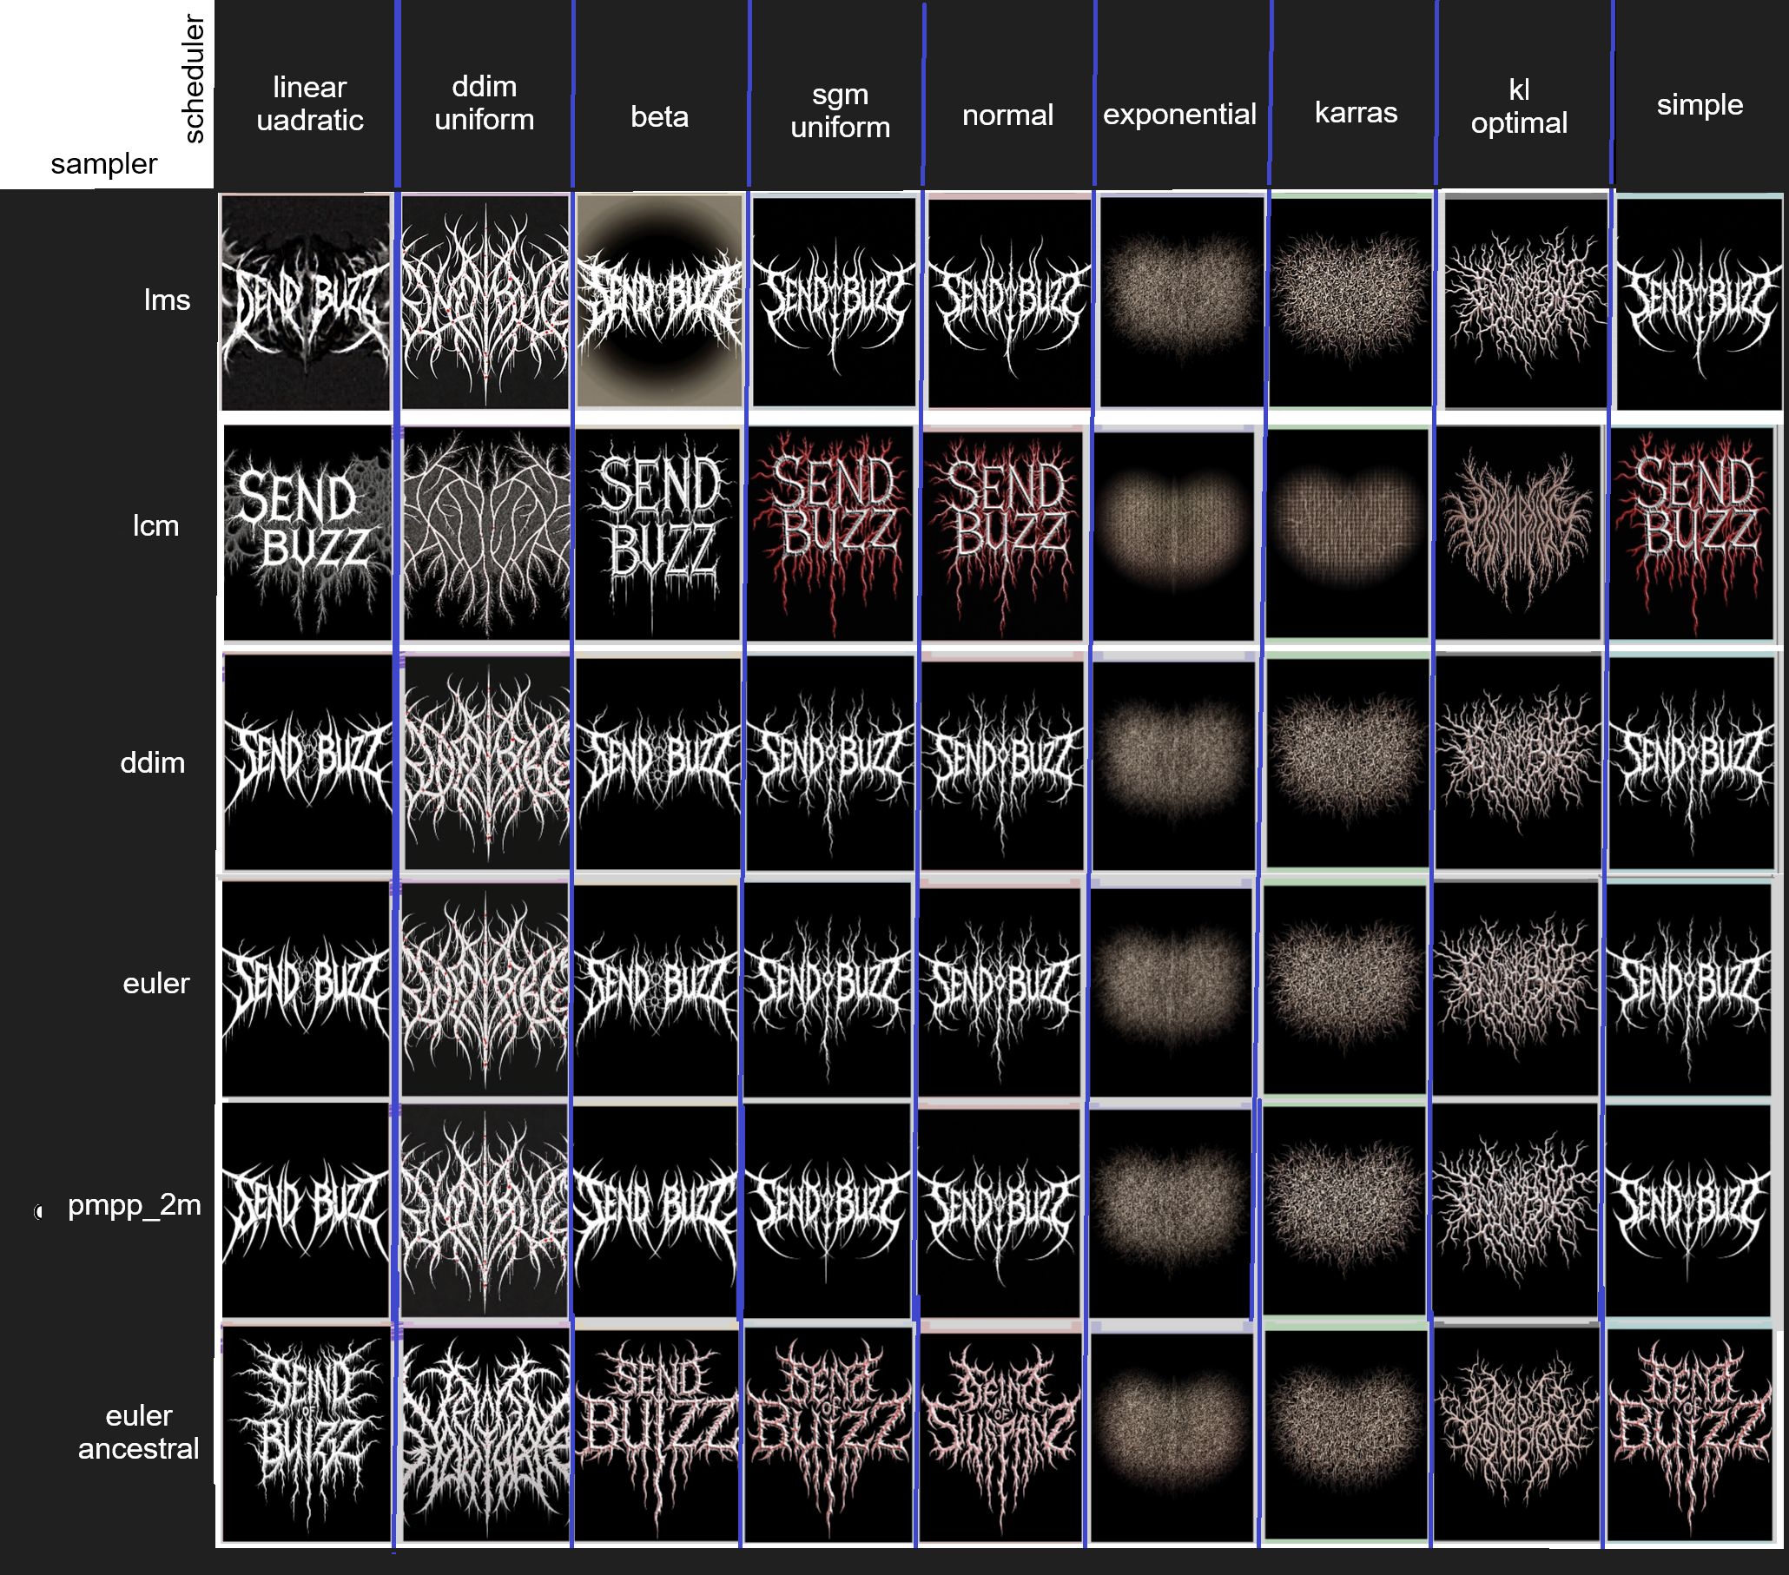
Task: Select the lcm beta sample image
Action: (x=658, y=533)
